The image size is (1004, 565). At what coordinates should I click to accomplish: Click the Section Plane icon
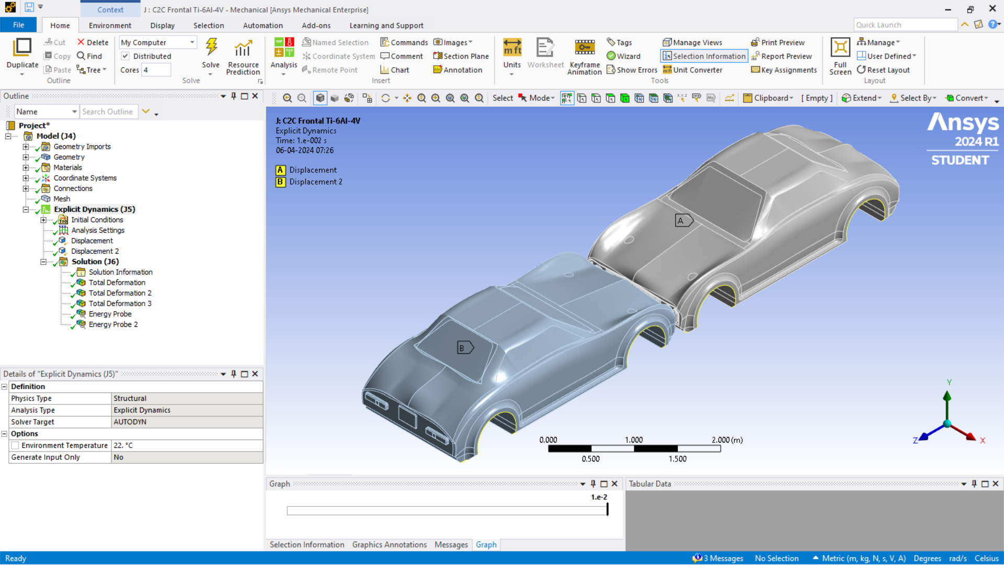438,56
